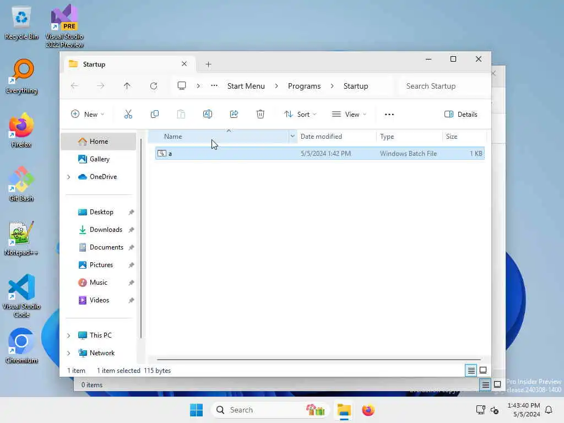Click the Cut scissors icon
The width and height of the screenshot is (564, 423).
[x=128, y=115]
